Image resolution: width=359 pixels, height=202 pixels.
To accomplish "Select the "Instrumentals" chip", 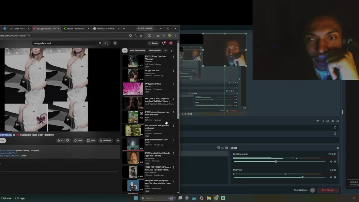I will coord(155,50).
